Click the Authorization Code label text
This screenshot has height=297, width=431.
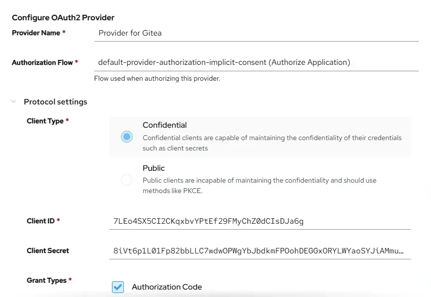pyautogui.click(x=167, y=287)
